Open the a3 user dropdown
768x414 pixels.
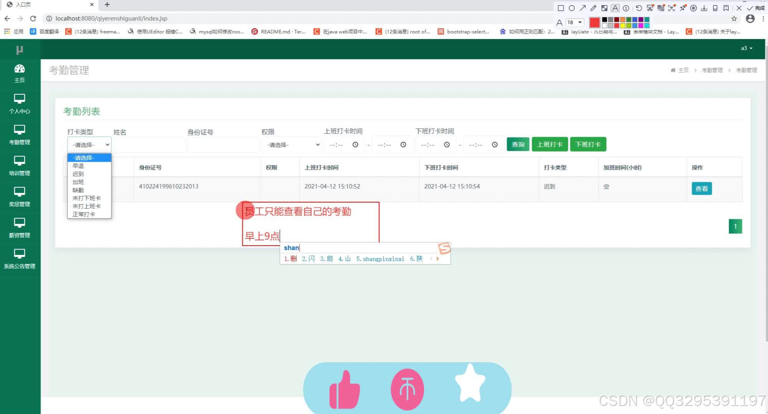point(746,48)
